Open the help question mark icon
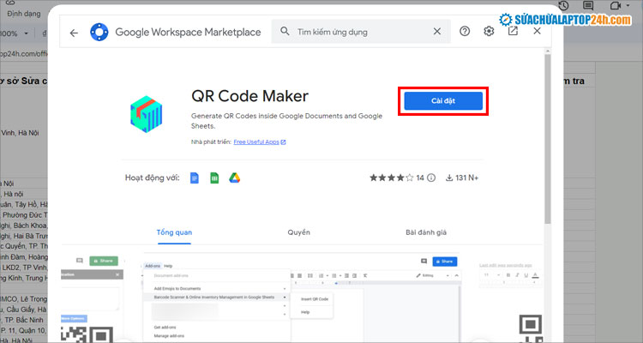643x343 pixels. click(x=465, y=32)
